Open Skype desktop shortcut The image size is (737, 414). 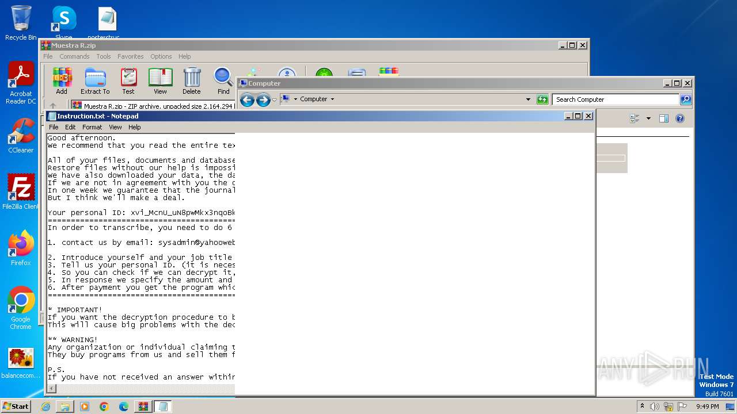pos(63,23)
